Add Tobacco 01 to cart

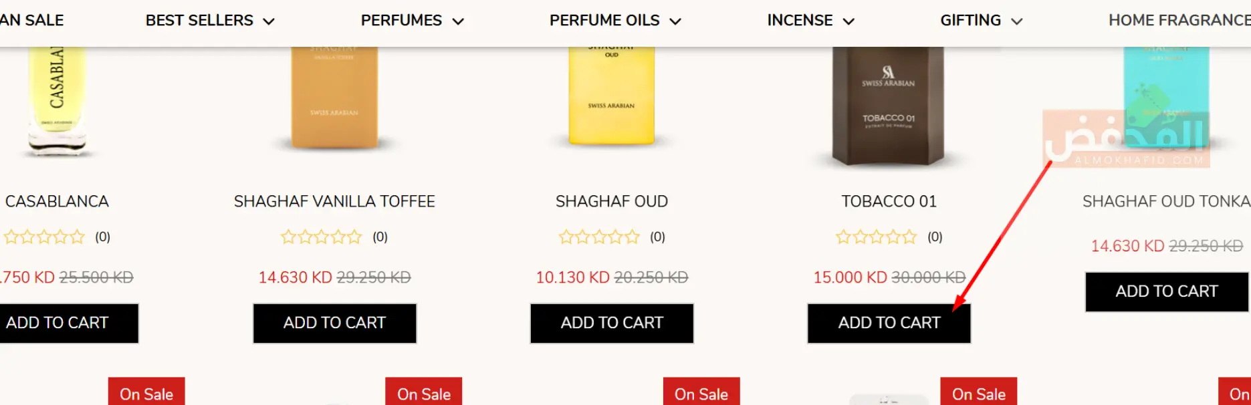[889, 323]
